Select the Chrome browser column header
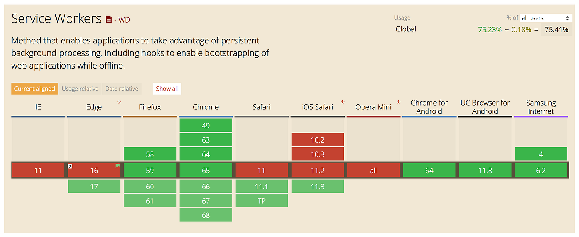 pyautogui.click(x=206, y=107)
